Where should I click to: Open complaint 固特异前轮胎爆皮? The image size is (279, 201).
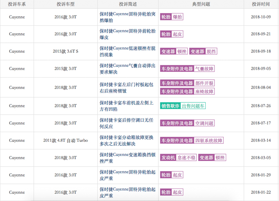click(x=127, y=34)
